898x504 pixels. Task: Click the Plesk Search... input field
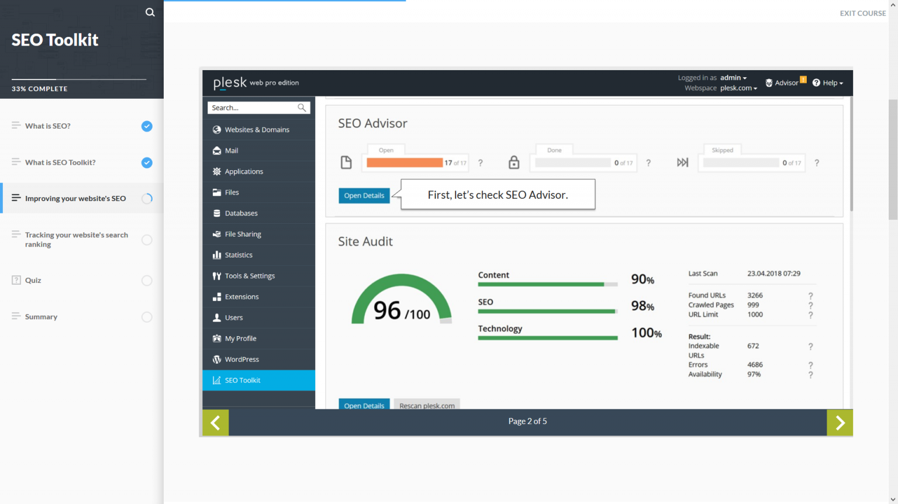(258, 108)
